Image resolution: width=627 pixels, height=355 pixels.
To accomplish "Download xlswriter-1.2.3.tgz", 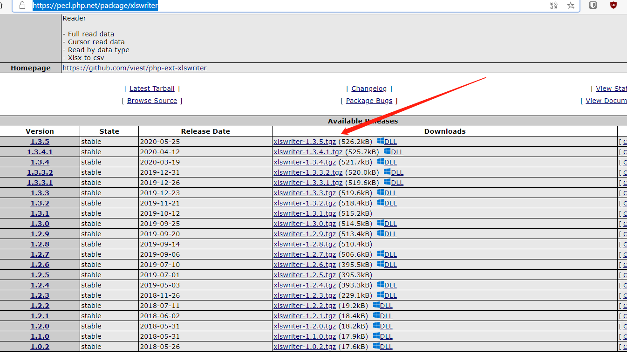I will [305, 295].
